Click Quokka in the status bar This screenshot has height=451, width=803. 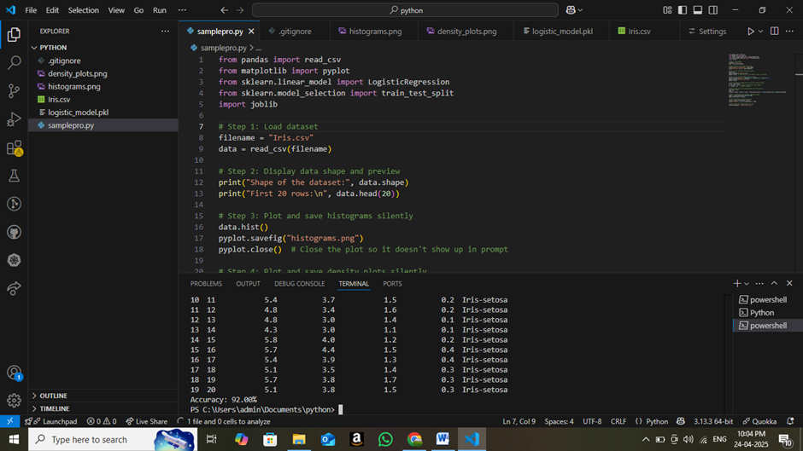(x=759, y=421)
